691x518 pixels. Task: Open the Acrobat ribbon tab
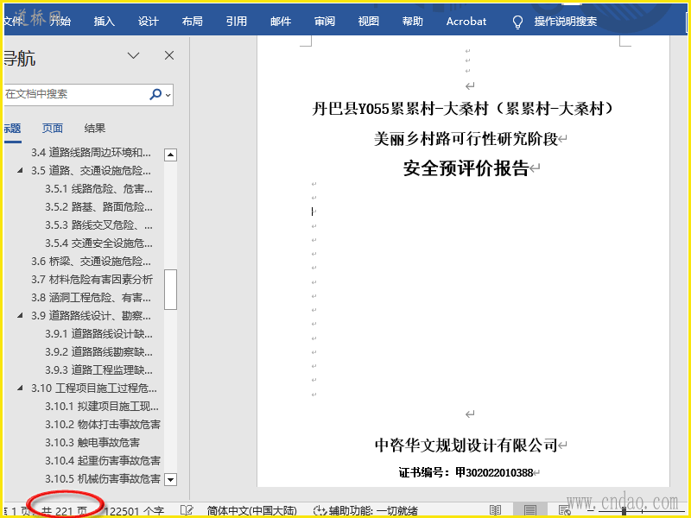(x=466, y=21)
